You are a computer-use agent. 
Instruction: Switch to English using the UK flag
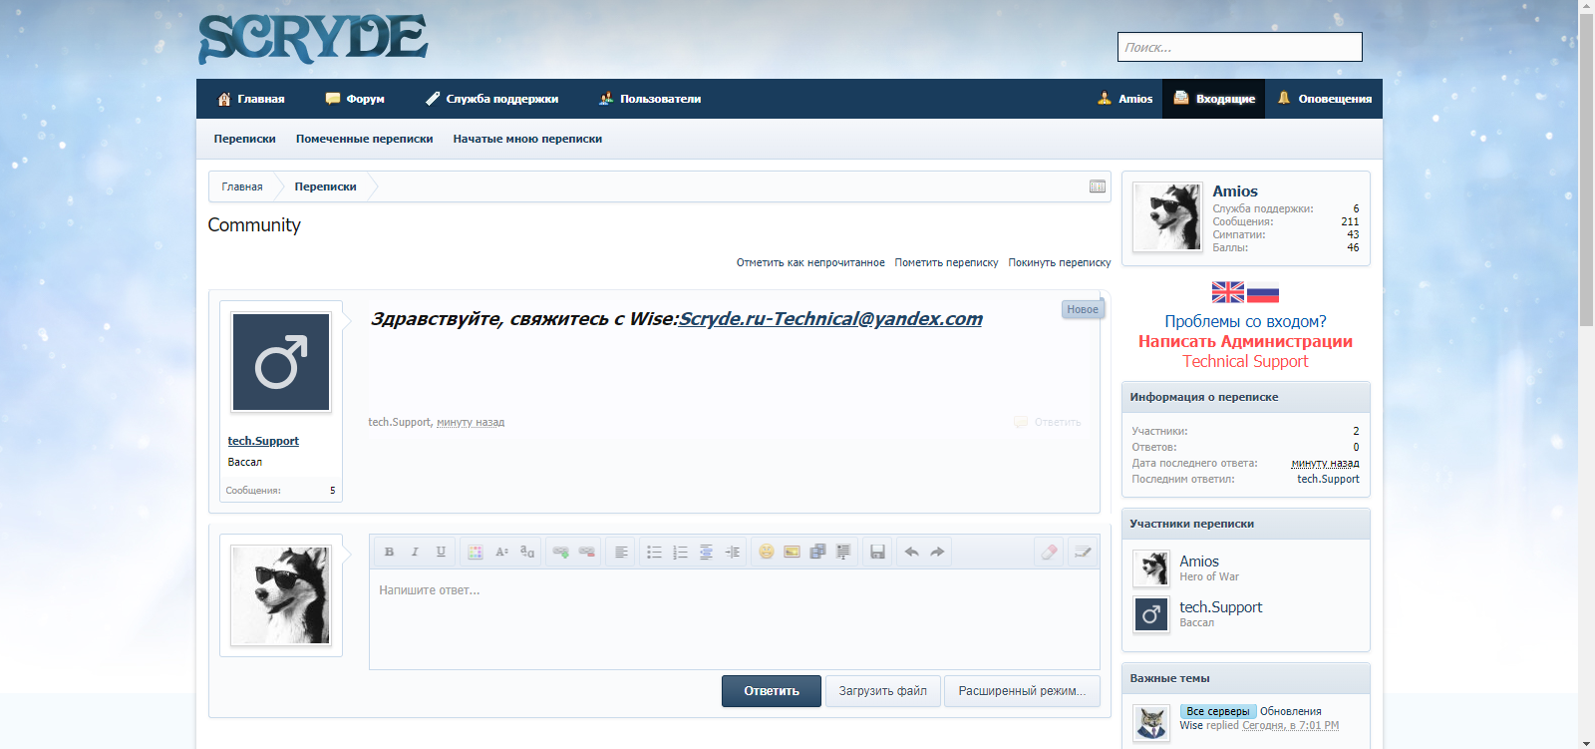click(x=1227, y=292)
